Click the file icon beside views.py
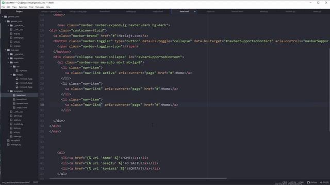Screen dimensions: 330x185 (x=11, y=136)
